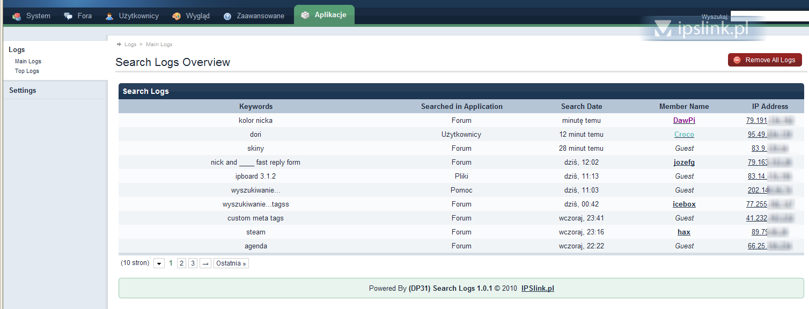The image size is (809, 309).
Task: Click the red minus icon on Remove All Logs
Action: coord(737,60)
